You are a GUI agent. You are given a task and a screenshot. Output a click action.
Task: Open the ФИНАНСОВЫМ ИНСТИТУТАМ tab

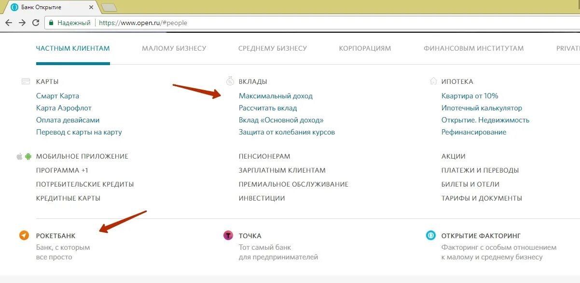pyautogui.click(x=473, y=48)
